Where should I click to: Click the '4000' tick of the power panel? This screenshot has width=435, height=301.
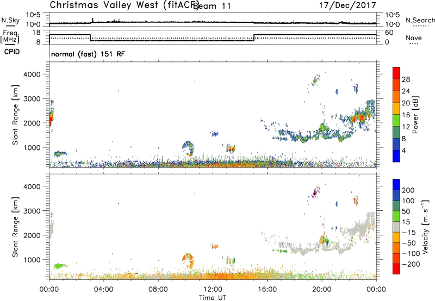(32, 74)
